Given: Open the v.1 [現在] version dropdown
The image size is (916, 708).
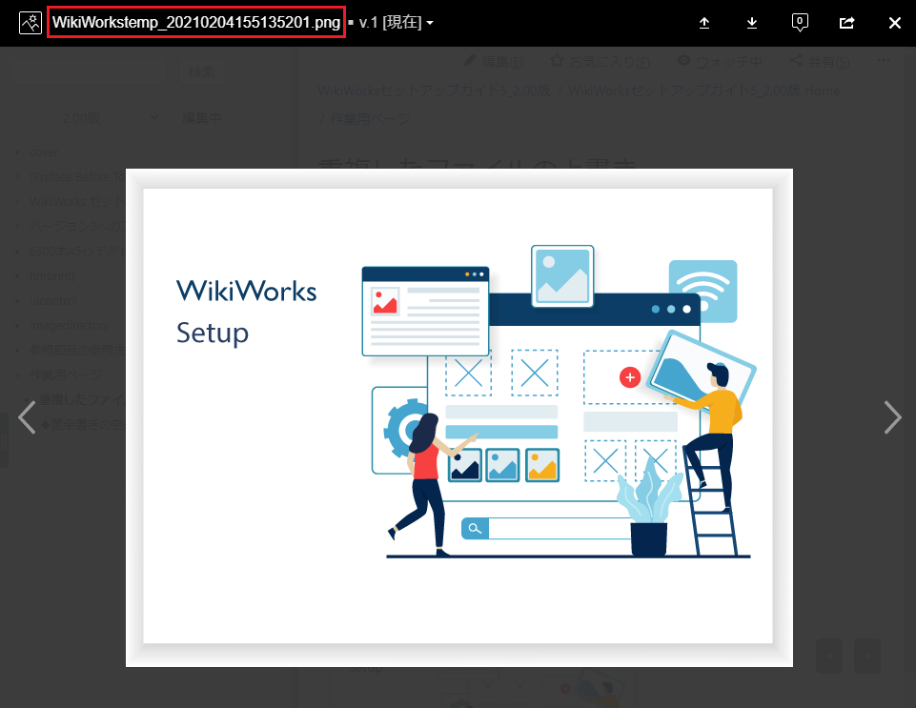Looking at the screenshot, I should point(397,23).
